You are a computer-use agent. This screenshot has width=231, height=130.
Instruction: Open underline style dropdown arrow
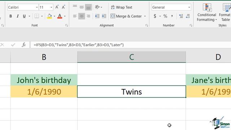(x=30, y=16)
